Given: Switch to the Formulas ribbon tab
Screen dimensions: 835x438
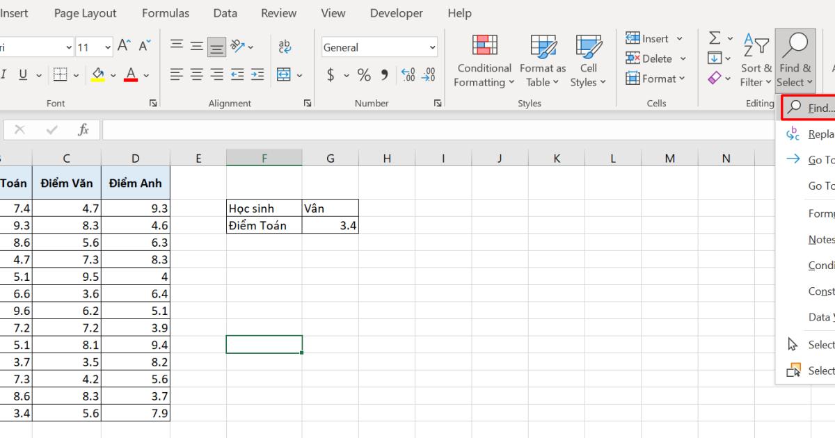Looking at the screenshot, I should point(165,13).
